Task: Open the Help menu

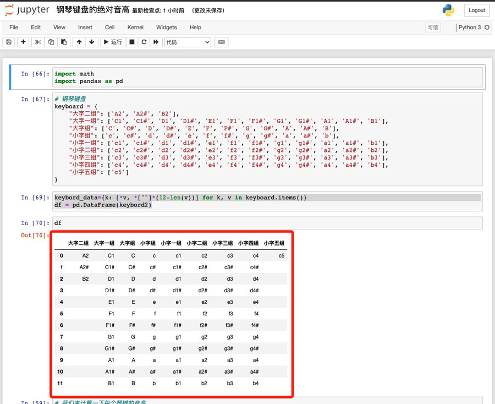Action: pyautogui.click(x=195, y=28)
